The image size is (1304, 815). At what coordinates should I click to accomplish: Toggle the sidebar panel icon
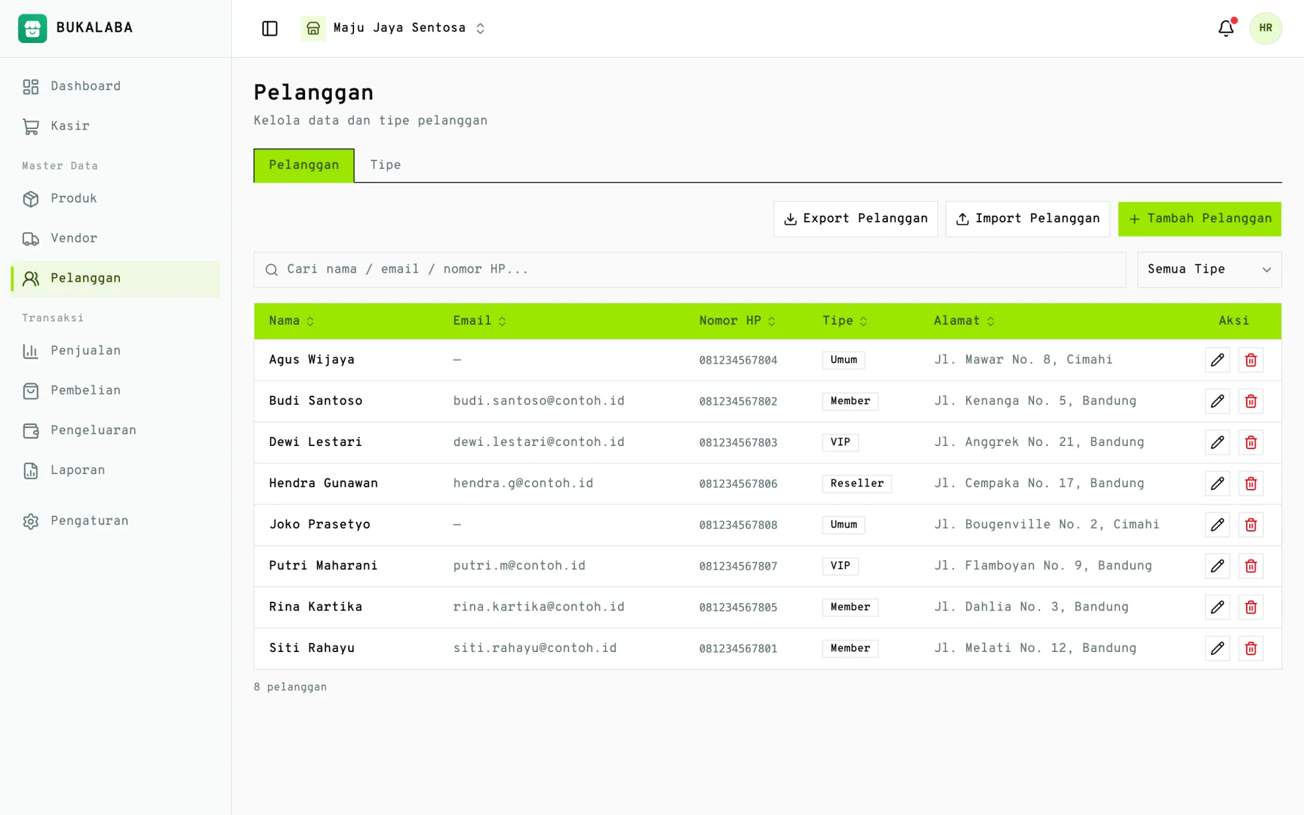(x=269, y=28)
